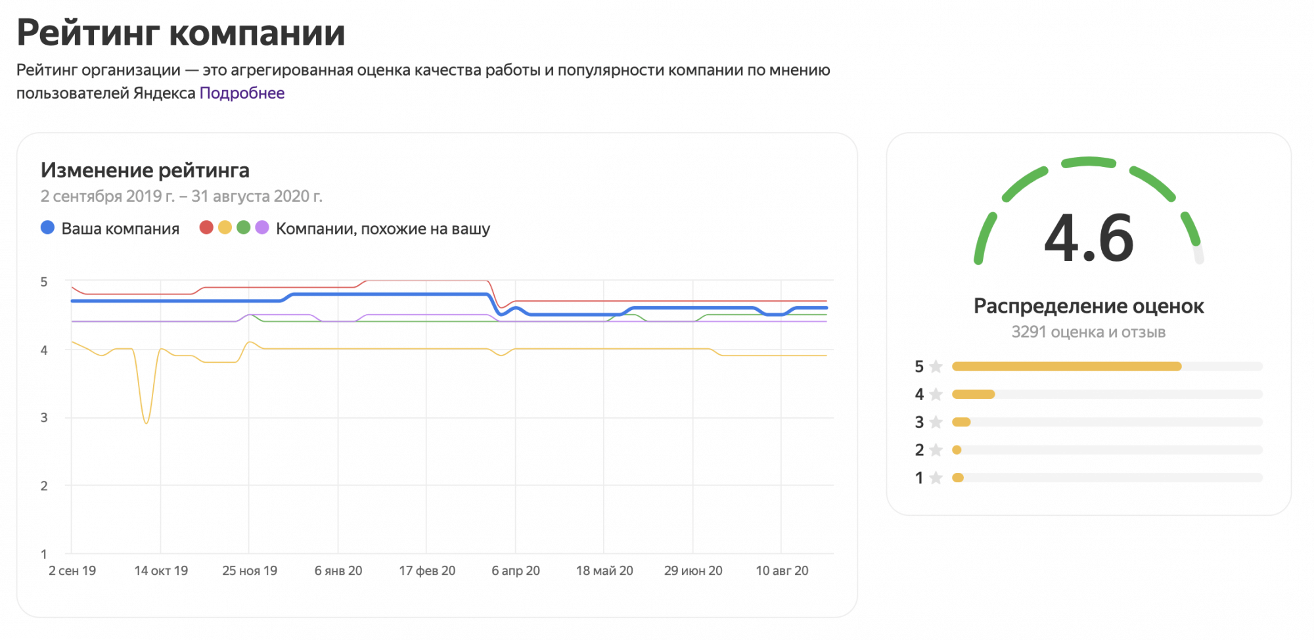
Task: Click the 6 апр 20 axis date label
Action: [516, 570]
